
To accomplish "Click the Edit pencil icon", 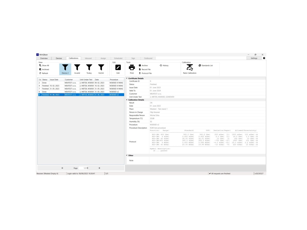I will pyautogui.click(x=118, y=67).
